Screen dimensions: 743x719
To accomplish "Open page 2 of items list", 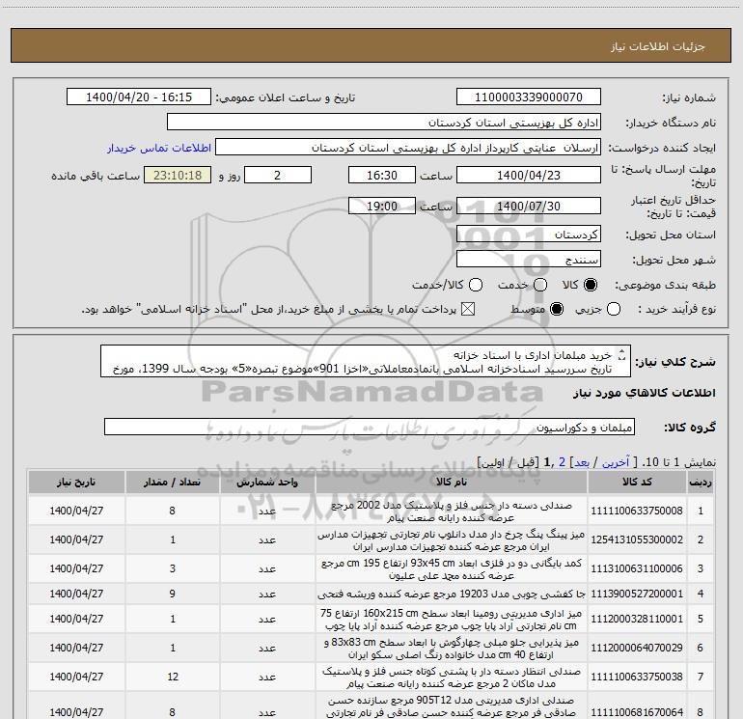I will point(562,462).
